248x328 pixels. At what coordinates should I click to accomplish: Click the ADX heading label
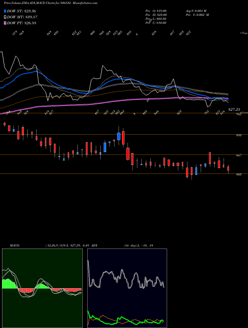point(94,246)
